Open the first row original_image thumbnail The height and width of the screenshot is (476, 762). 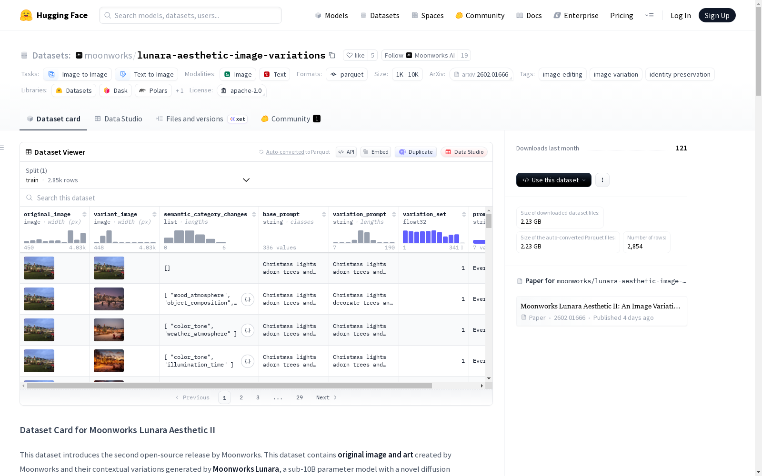39,268
